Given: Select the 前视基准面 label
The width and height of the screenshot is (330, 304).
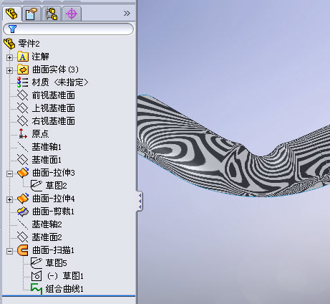Looking at the screenshot, I should point(54,95).
